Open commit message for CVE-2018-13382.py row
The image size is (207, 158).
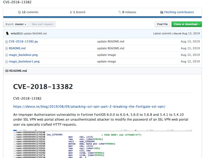111,41
